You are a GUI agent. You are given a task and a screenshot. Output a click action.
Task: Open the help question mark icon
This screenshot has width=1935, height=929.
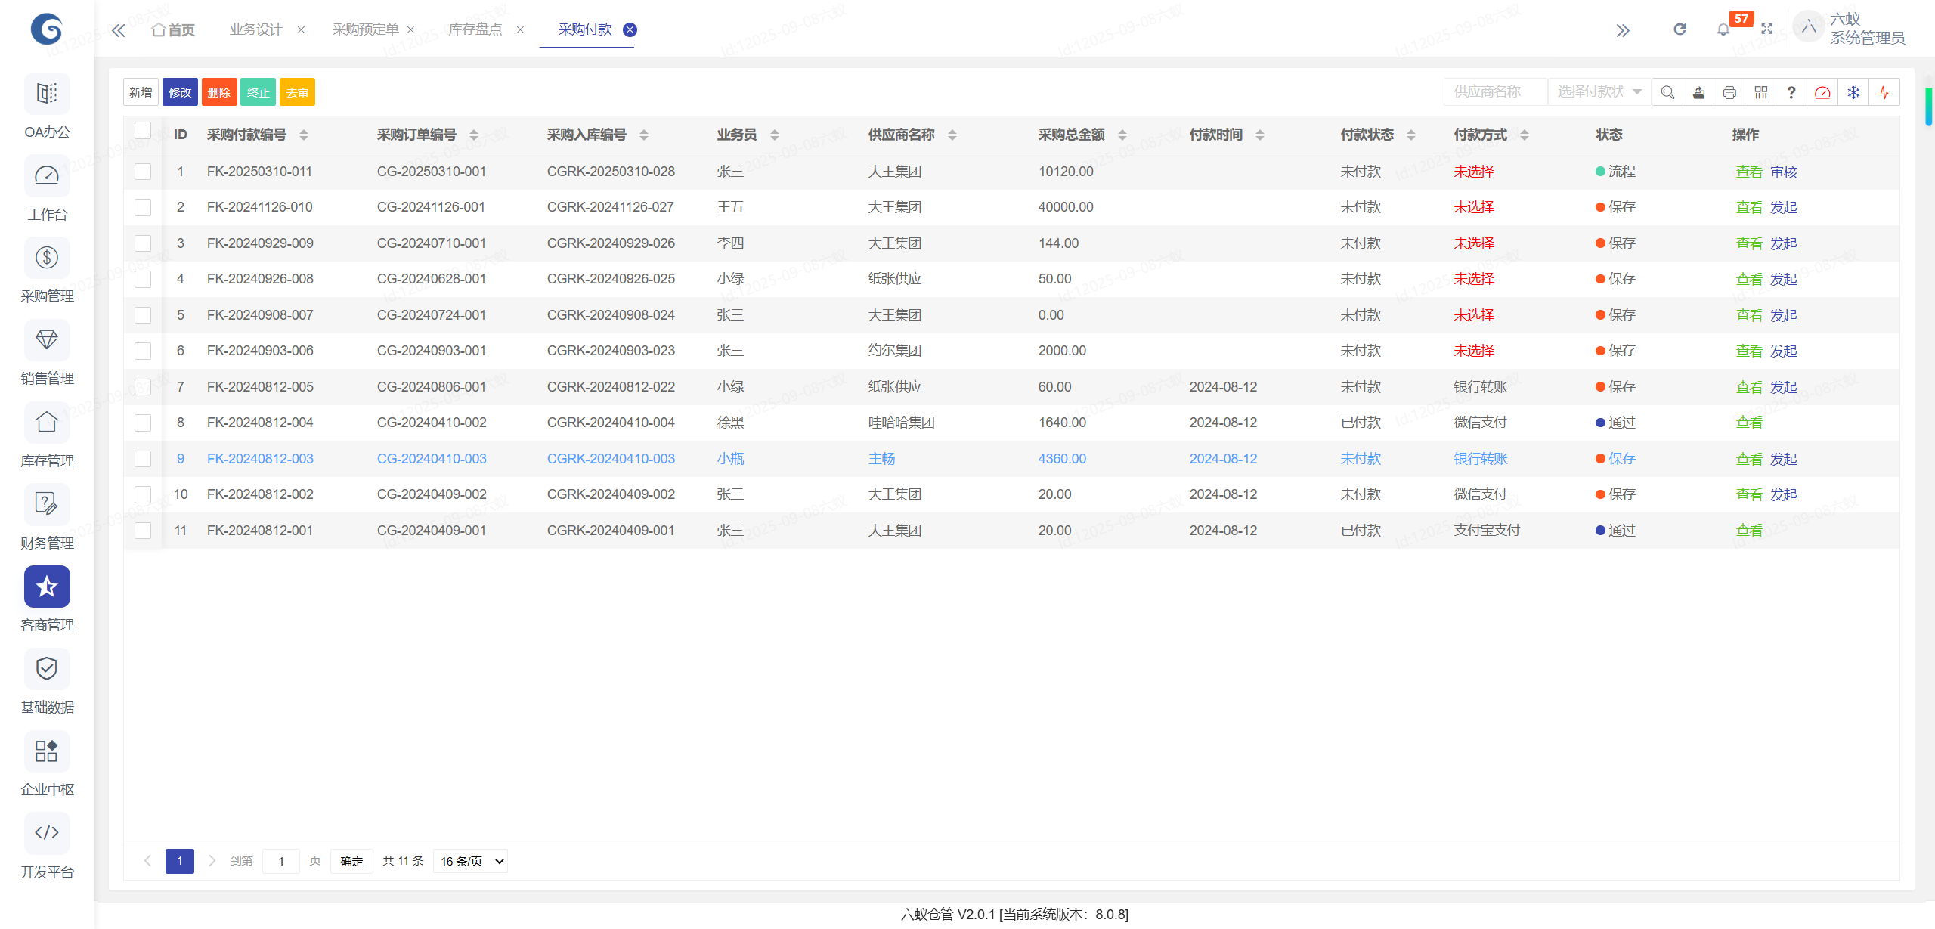[x=1791, y=92]
